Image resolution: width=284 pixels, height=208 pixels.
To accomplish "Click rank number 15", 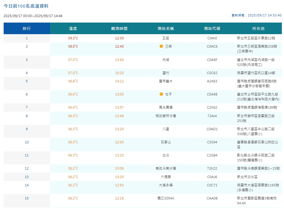I will coord(27,198).
